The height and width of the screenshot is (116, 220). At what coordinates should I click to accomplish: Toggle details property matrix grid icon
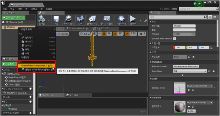point(210,17)
